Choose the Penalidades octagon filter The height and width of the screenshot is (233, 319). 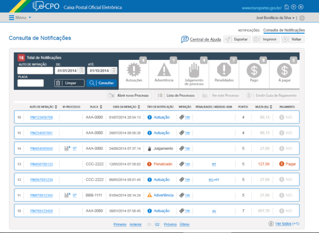pyautogui.click(x=224, y=70)
